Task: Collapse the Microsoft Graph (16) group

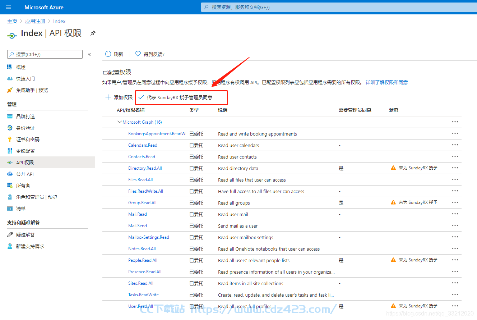Action: [120, 122]
